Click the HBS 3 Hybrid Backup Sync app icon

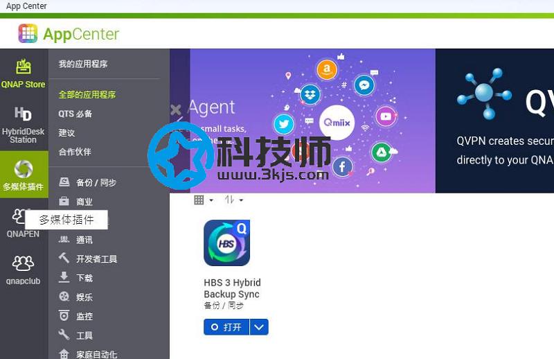227,243
